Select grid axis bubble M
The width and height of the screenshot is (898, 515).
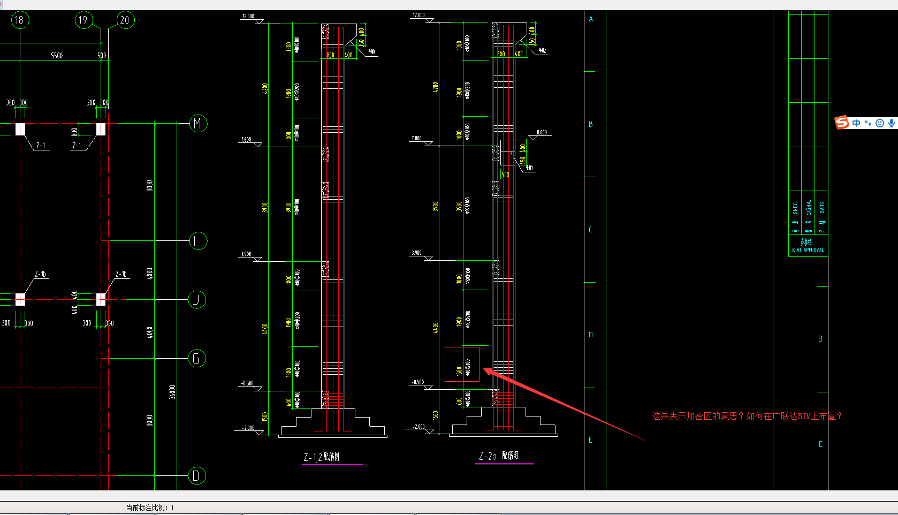click(x=198, y=124)
